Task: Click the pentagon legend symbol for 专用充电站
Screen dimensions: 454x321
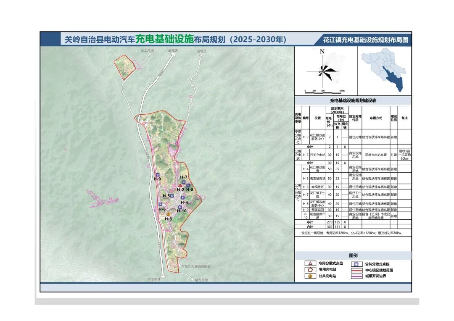Action: (310, 269)
